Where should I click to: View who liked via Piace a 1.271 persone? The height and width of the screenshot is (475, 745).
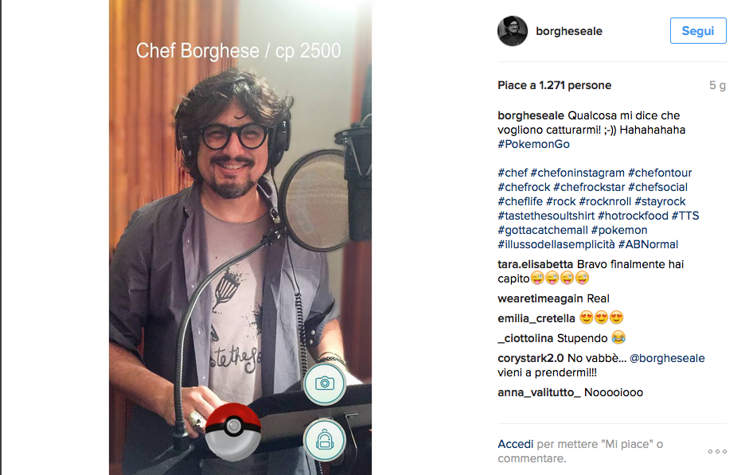[555, 85]
